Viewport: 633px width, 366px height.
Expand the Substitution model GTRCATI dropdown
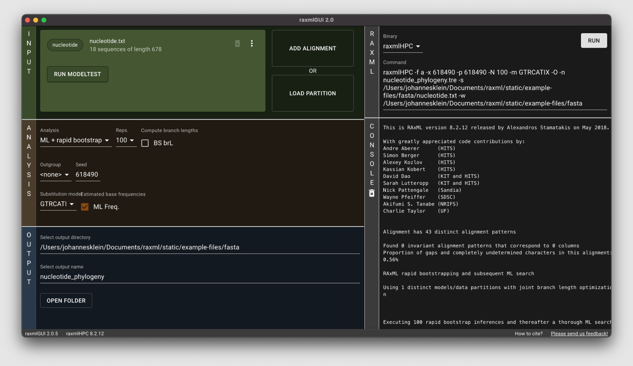(x=58, y=204)
